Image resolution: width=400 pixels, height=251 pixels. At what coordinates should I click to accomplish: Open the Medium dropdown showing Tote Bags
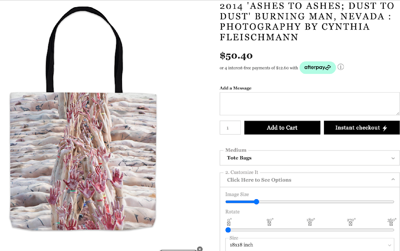click(310, 158)
